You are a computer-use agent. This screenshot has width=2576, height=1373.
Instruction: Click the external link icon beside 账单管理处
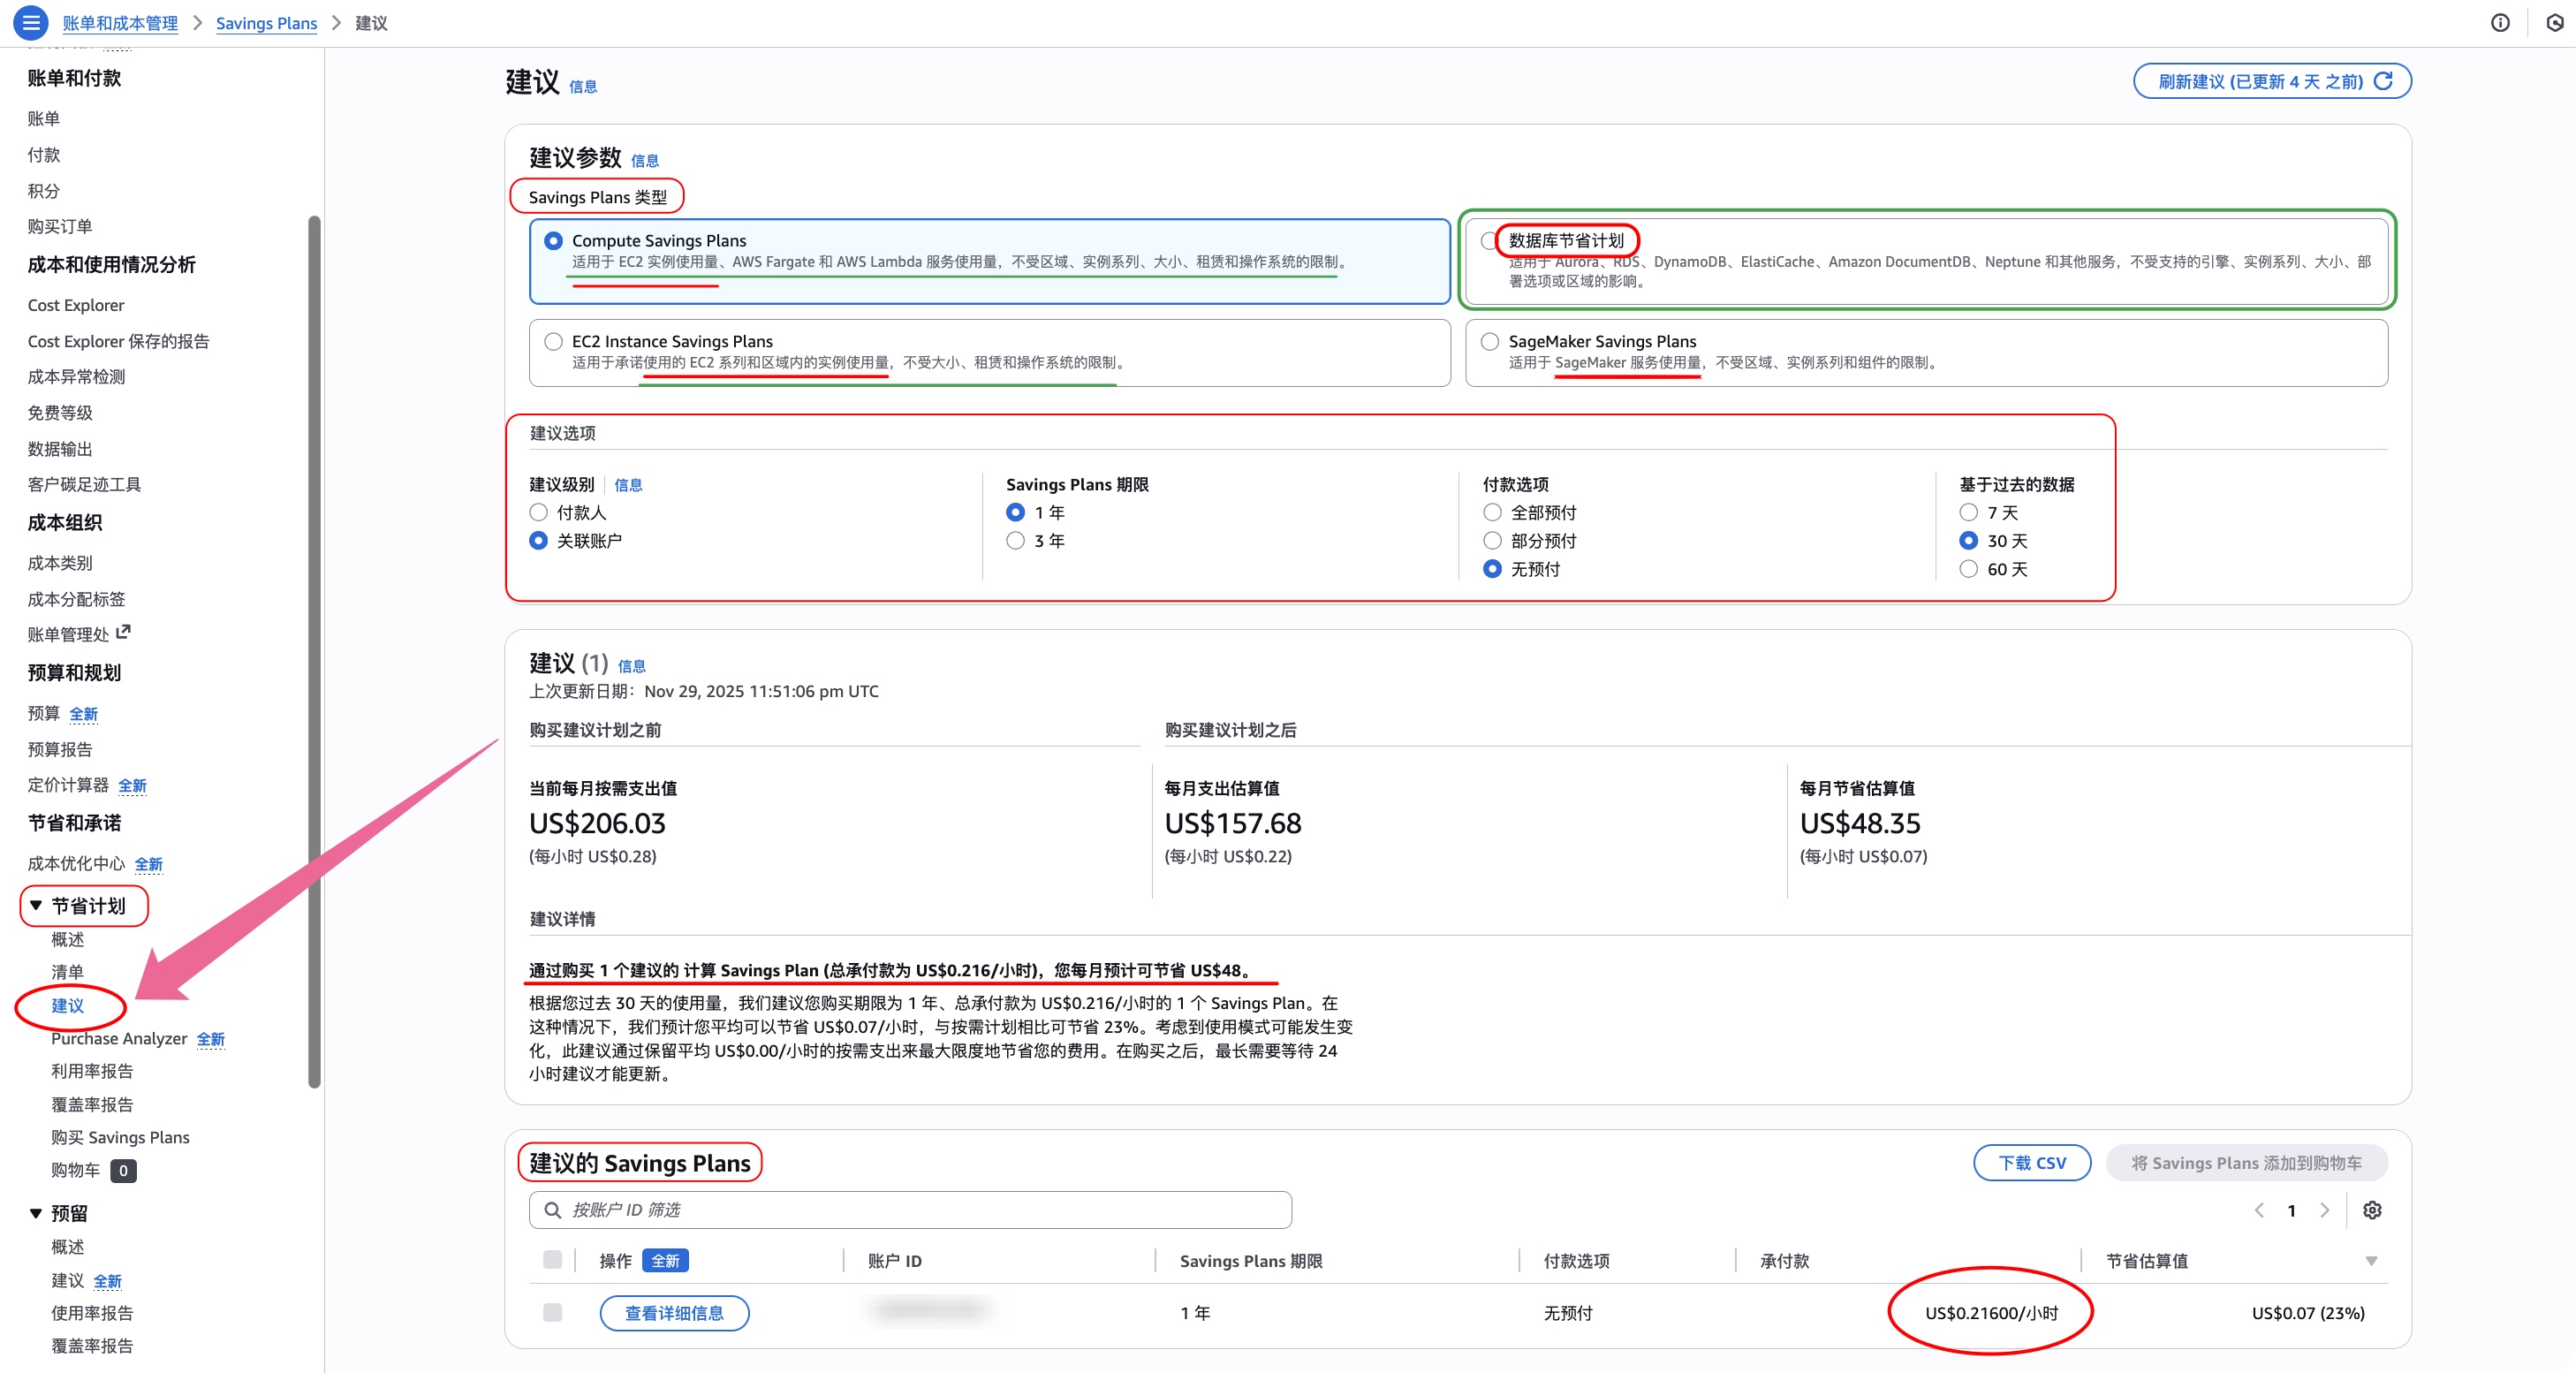coord(124,632)
